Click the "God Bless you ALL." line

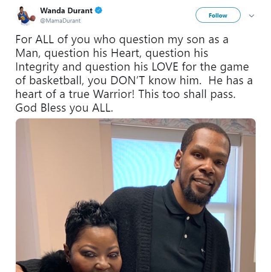point(64,108)
